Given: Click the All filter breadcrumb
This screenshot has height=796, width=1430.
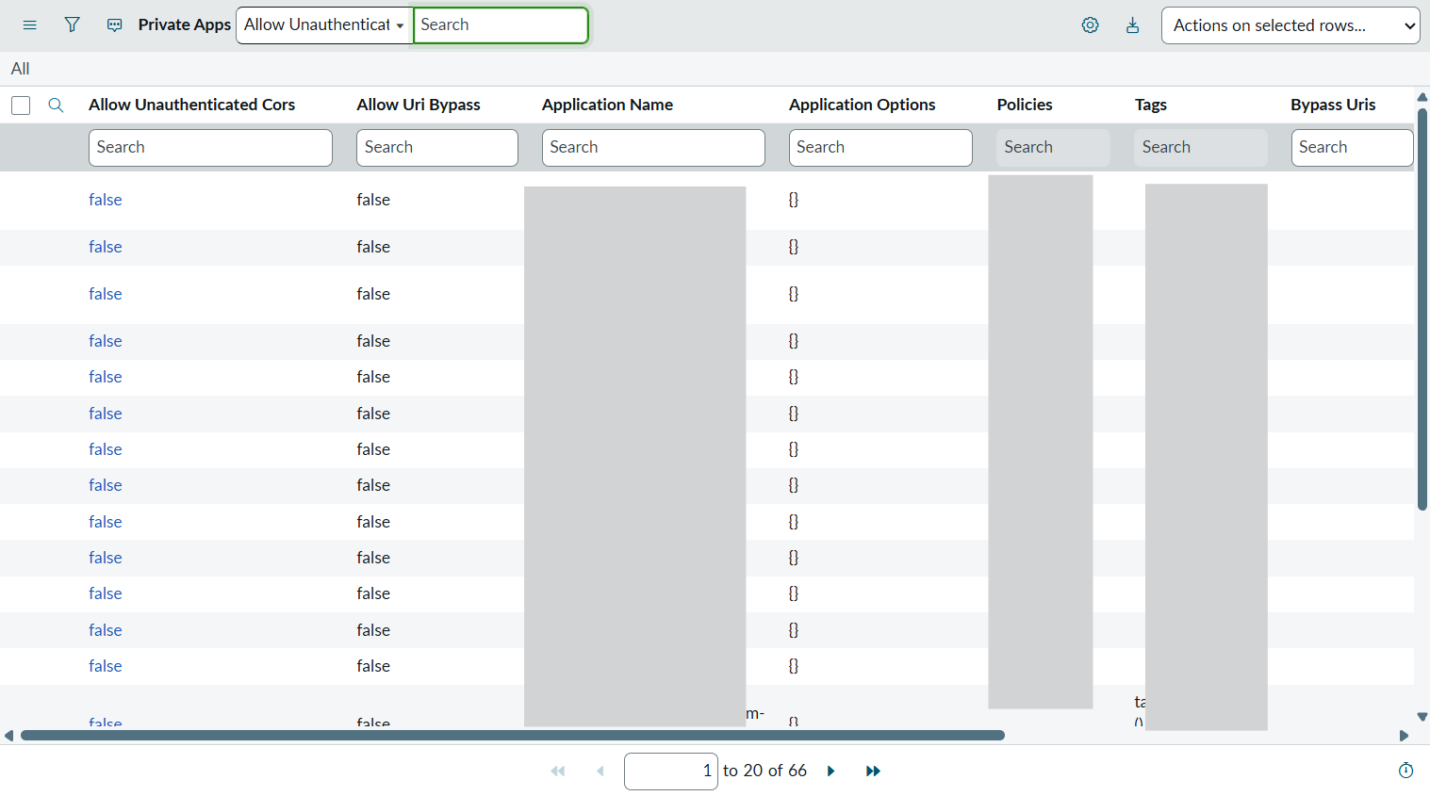Looking at the screenshot, I should pos(20,69).
